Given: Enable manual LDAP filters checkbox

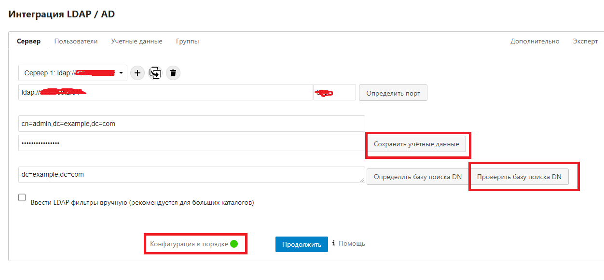Looking at the screenshot, I should 22,197.
